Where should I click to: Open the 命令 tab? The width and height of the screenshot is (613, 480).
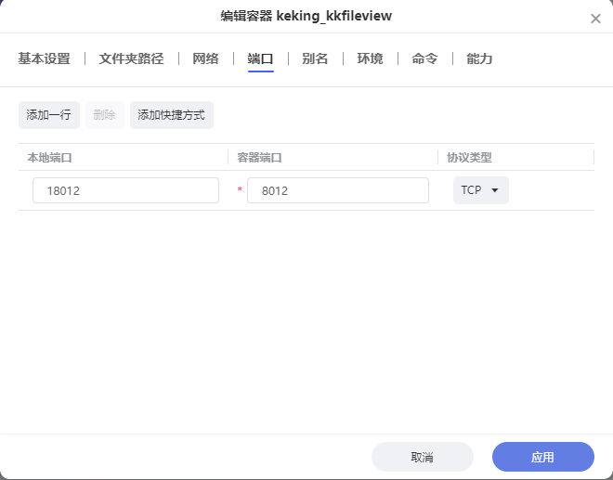point(424,58)
